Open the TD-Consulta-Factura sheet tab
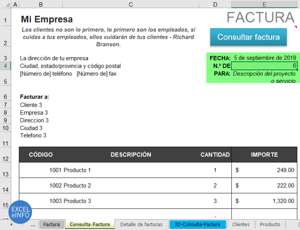The height and width of the screenshot is (230, 300). (197, 225)
